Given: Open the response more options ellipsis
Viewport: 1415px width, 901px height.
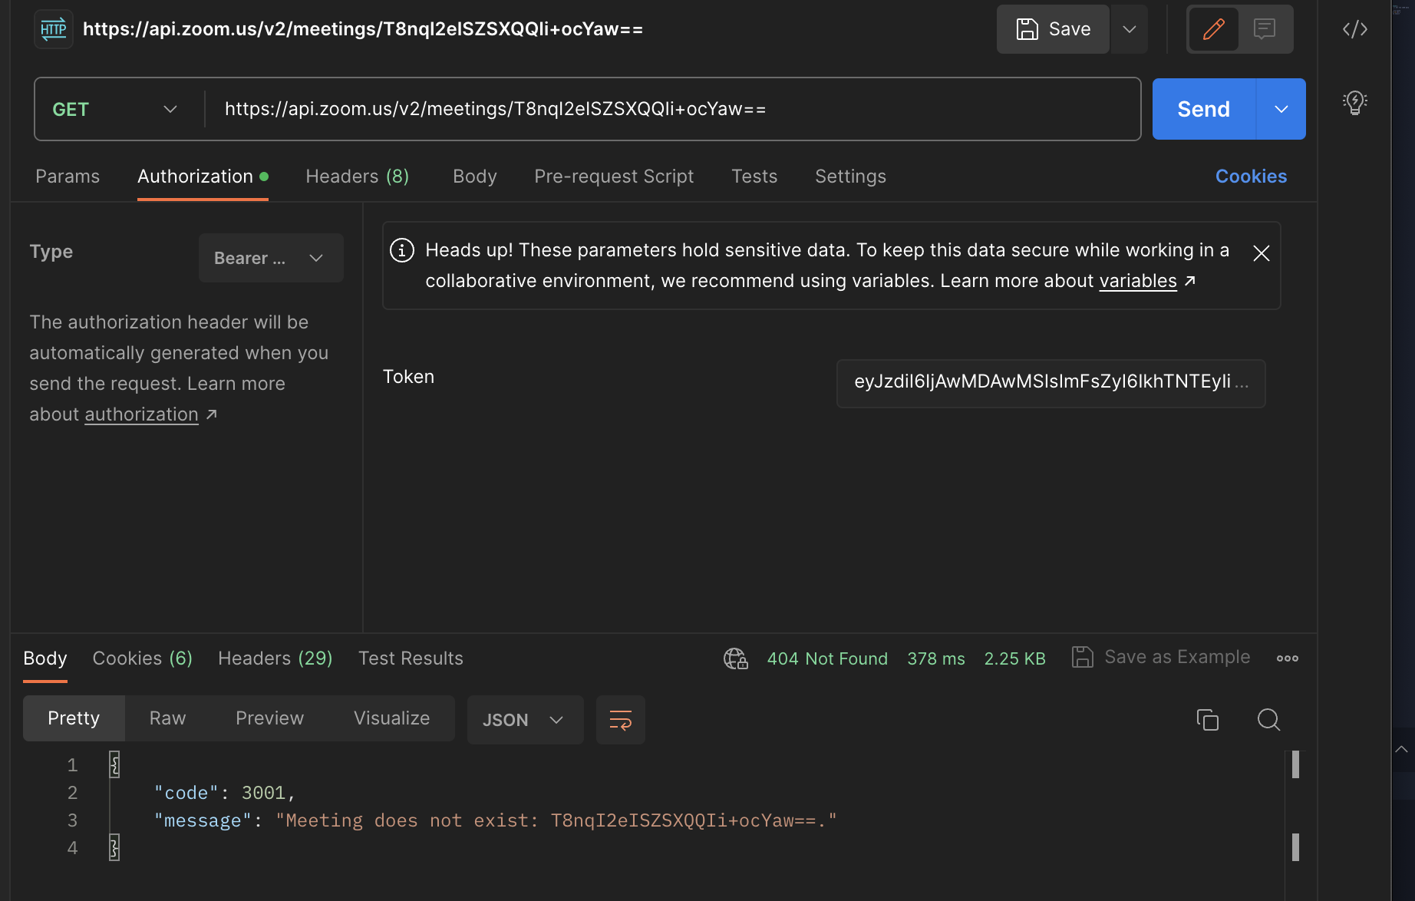Looking at the screenshot, I should coord(1288,658).
